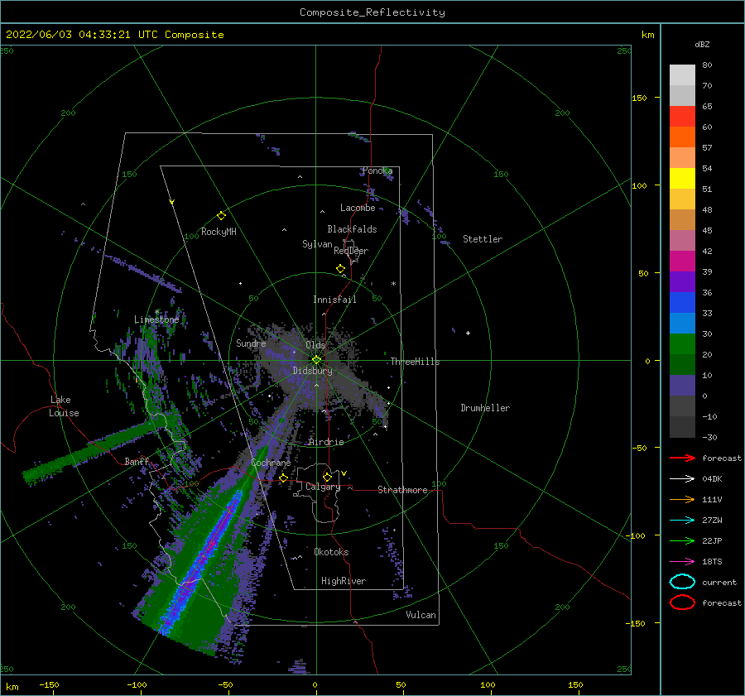Click the Blackfalds town label
This screenshot has height=696, width=745.
click(352, 229)
